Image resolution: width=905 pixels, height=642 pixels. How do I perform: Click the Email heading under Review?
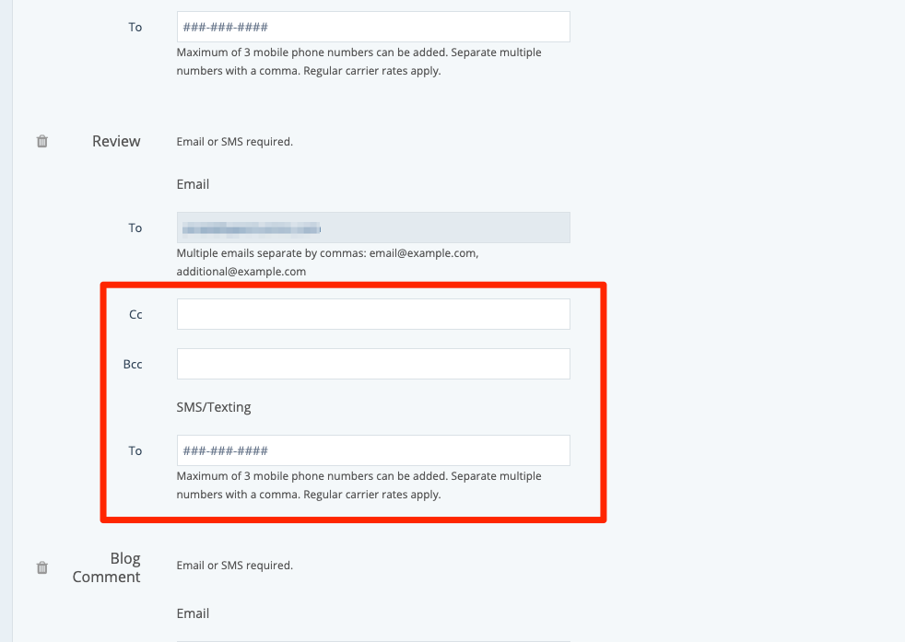pos(193,184)
